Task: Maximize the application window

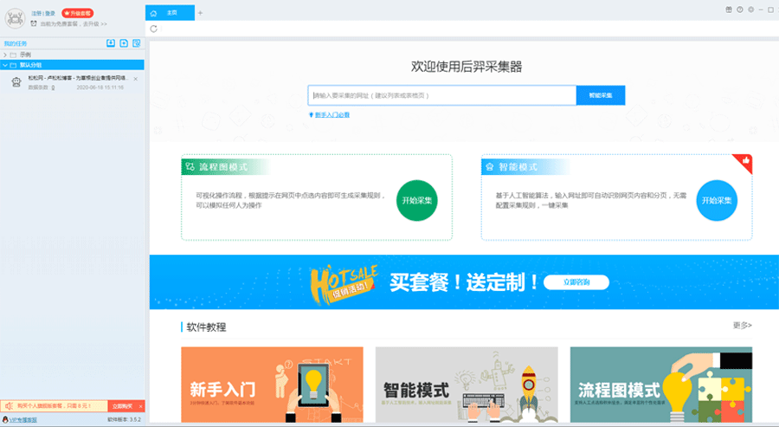Action: click(771, 10)
